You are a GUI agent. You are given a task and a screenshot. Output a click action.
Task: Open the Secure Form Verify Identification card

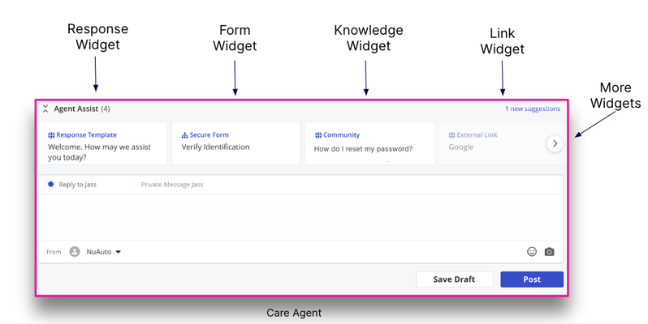[236, 143]
